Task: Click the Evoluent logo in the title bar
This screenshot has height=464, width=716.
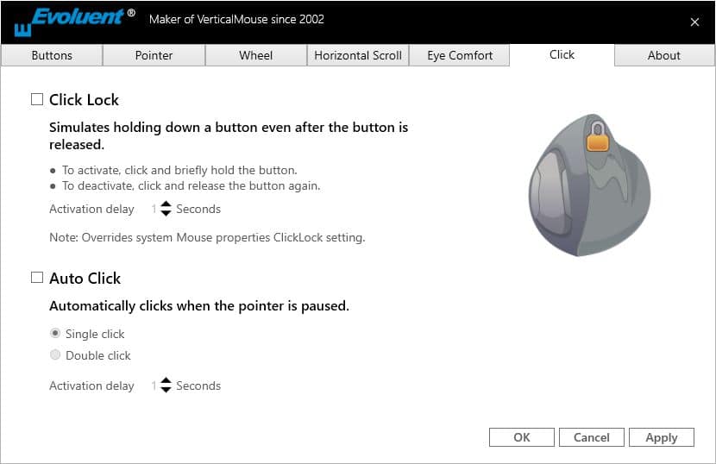Action: point(74,21)
